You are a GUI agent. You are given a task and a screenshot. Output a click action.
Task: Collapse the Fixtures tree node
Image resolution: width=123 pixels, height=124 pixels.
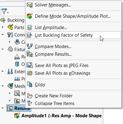2,49
